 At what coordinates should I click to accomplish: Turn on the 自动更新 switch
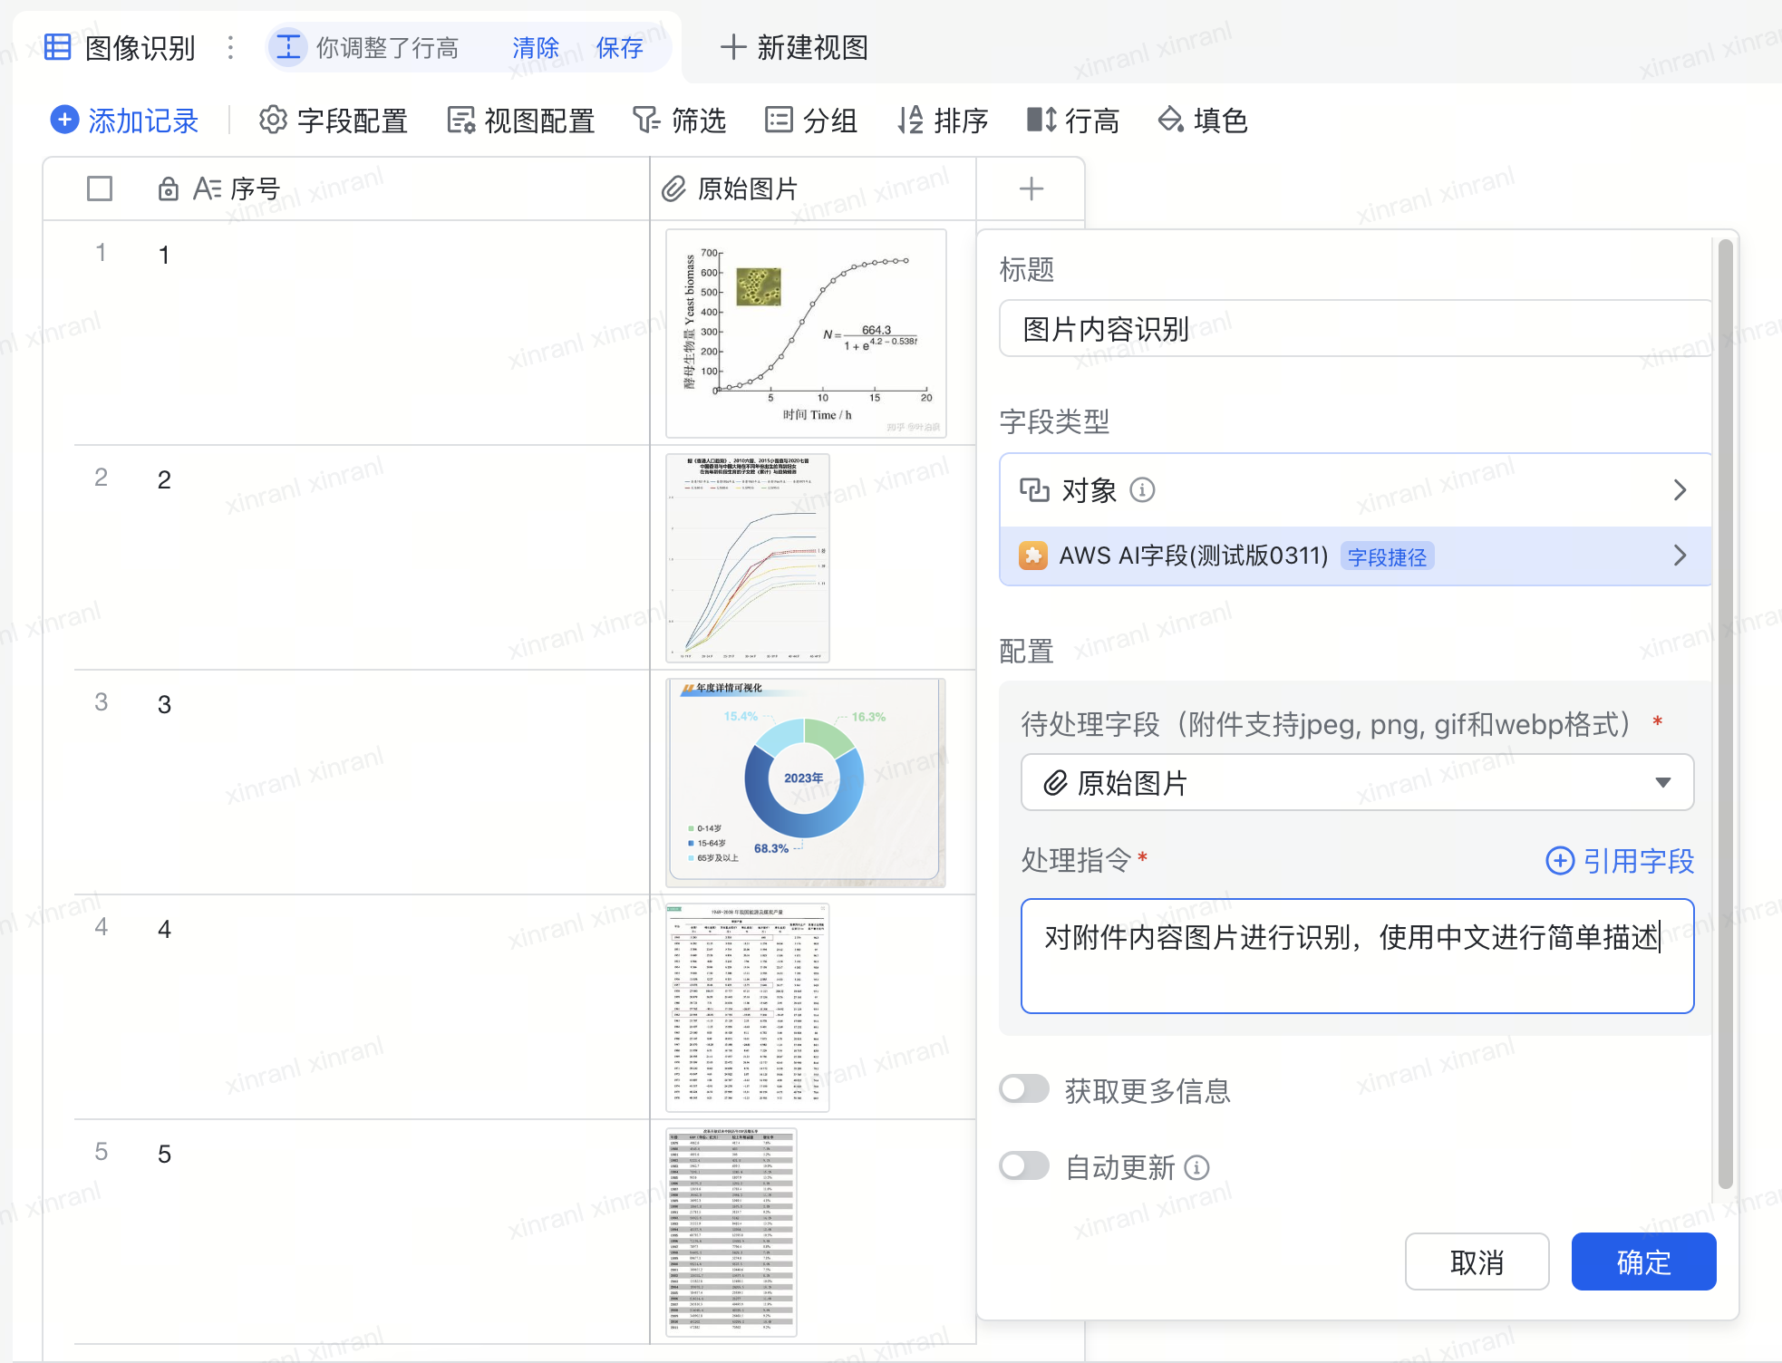tap(1024, 1166)
